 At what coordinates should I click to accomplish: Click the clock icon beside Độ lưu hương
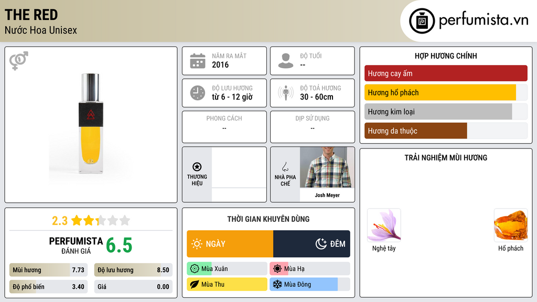coord(198,93)
